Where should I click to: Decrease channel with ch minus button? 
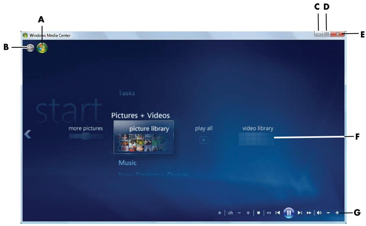click(239, 213)
